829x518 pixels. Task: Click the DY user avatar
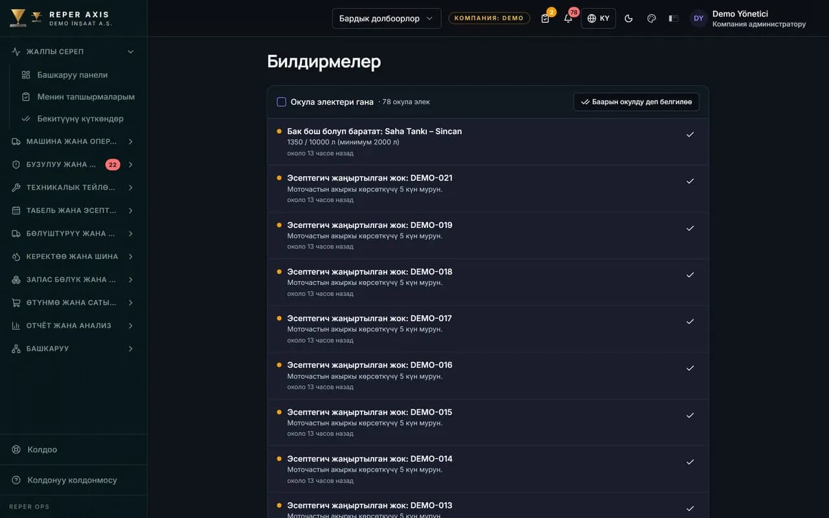click(698, 18)
